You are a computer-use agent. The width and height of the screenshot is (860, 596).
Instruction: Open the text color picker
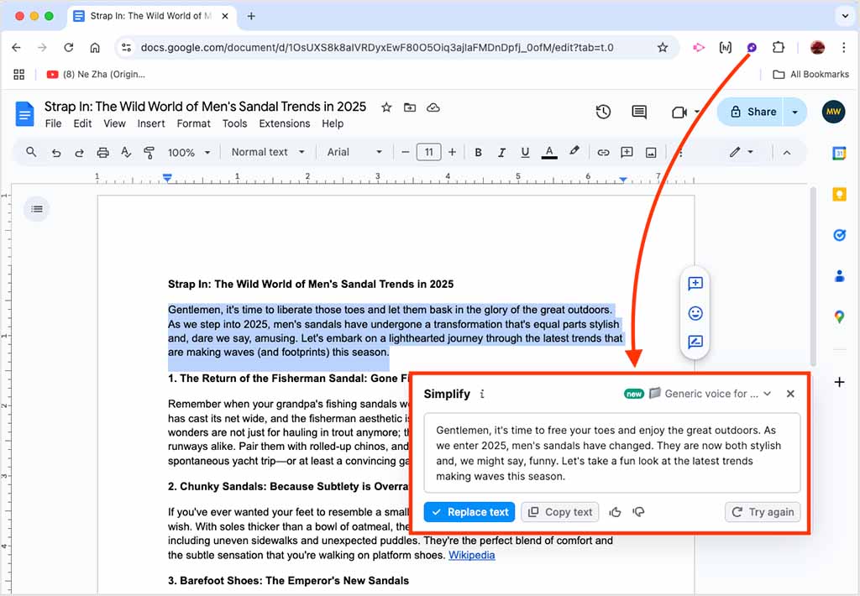point(549,153)
